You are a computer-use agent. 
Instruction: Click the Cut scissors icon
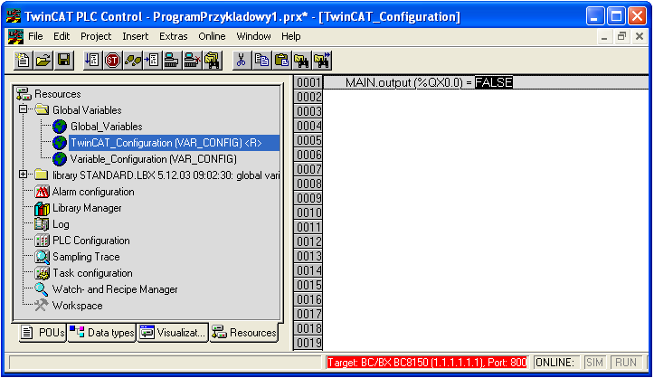tap(242, 61)
